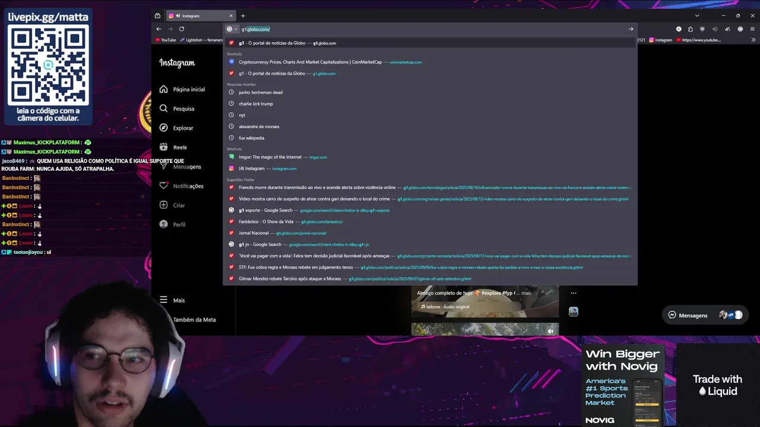Choose recent search charlie kirk trump
This screenshot has width=760, height=427.
click(430, 104)
